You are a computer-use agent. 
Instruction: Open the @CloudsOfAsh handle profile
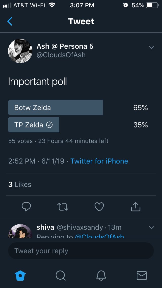pyautogui.click(x=61, y=55)
